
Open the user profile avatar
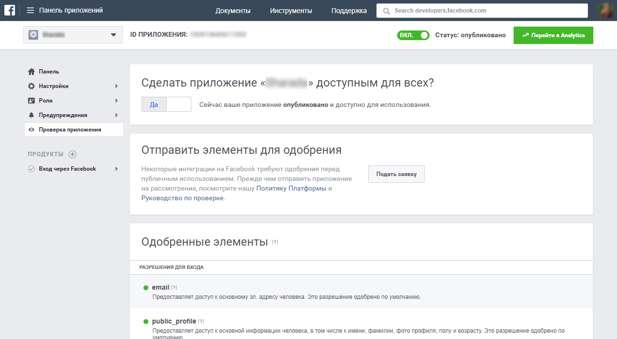click(605, 10)
